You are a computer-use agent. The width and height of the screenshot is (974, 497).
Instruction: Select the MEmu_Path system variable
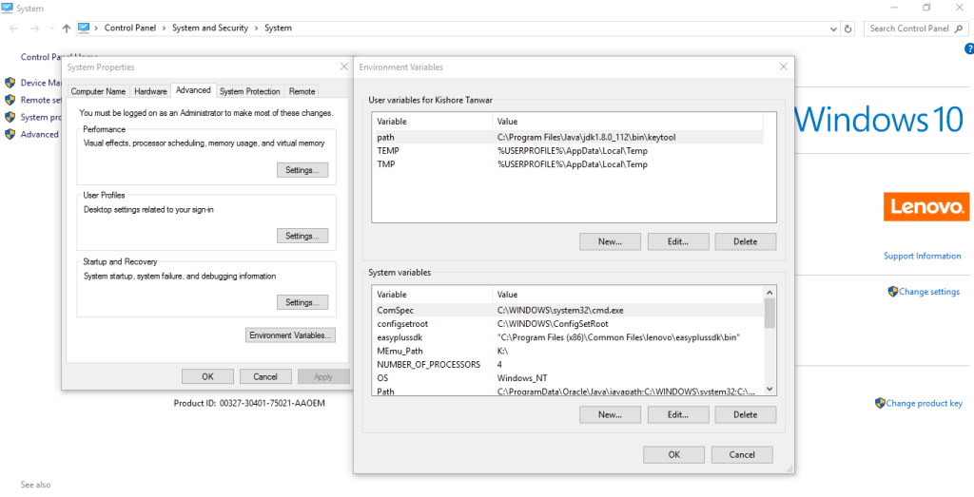568,351
